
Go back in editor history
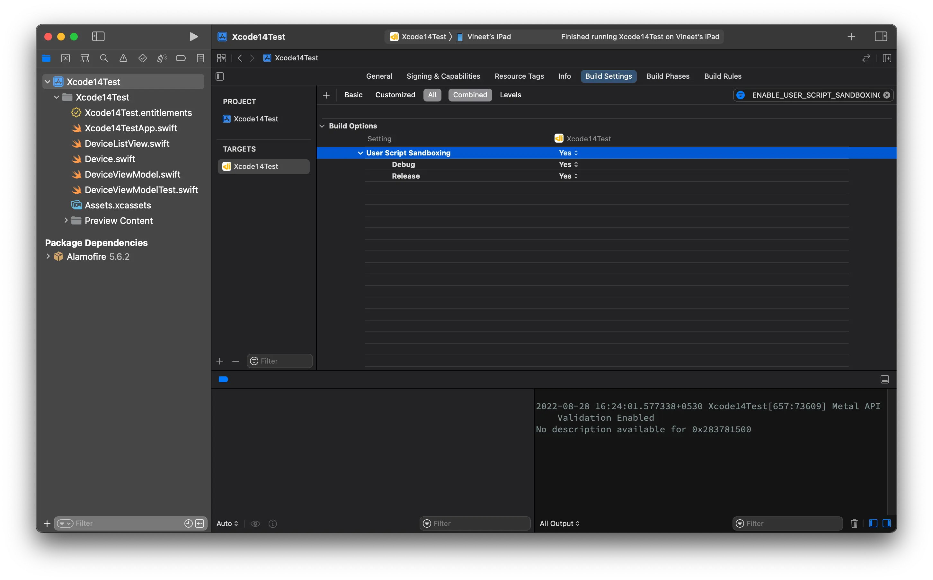[240, 58]
